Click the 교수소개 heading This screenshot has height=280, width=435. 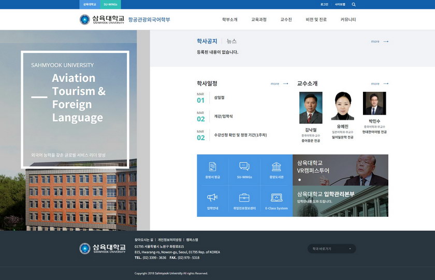point(308,83)
